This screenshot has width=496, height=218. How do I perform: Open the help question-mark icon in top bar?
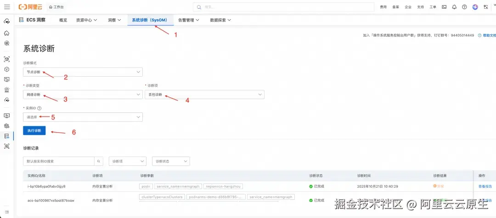click(464, 6)
